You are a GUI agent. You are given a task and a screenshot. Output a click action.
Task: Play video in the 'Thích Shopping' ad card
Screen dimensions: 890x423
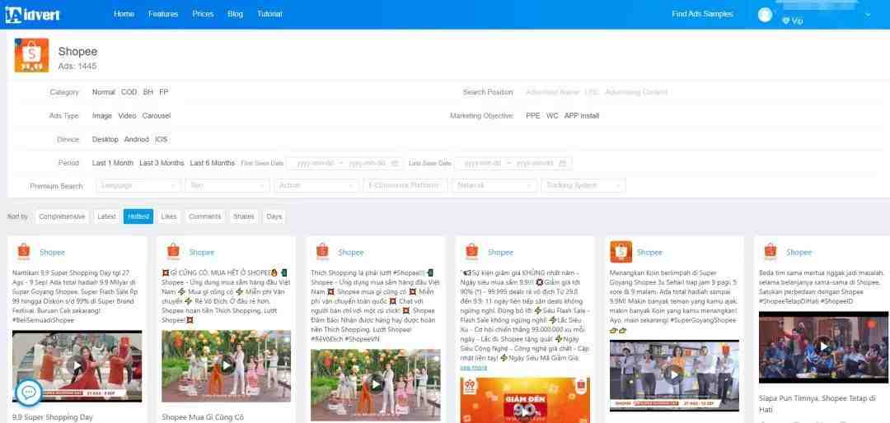375,384
